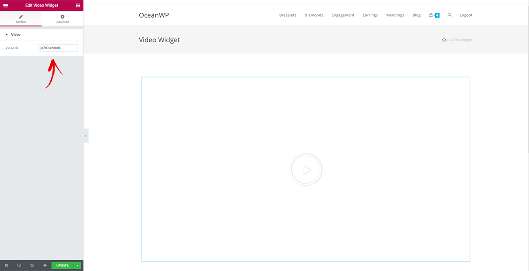Viewport: 529px width, 271px height.
Task: Open the revision history icon
Action: (32, 265)
